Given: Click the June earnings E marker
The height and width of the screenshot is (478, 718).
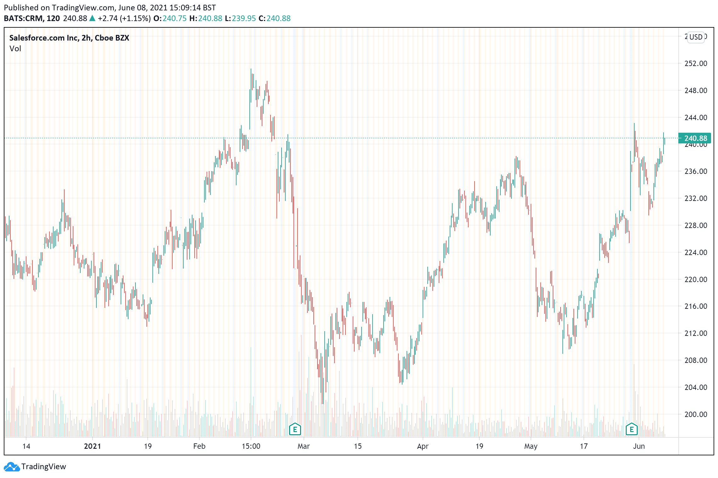Looking at the screenshot, I should pyautogui.click(x=631, y=429).
